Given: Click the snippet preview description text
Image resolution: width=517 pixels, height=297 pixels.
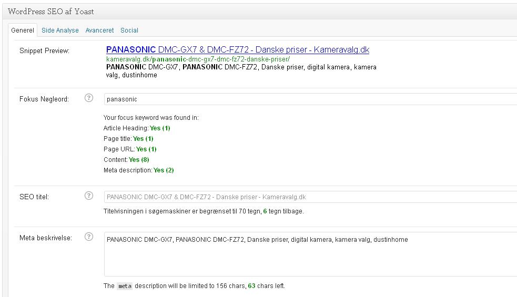Looking at the screenshot, I should 241,71.
